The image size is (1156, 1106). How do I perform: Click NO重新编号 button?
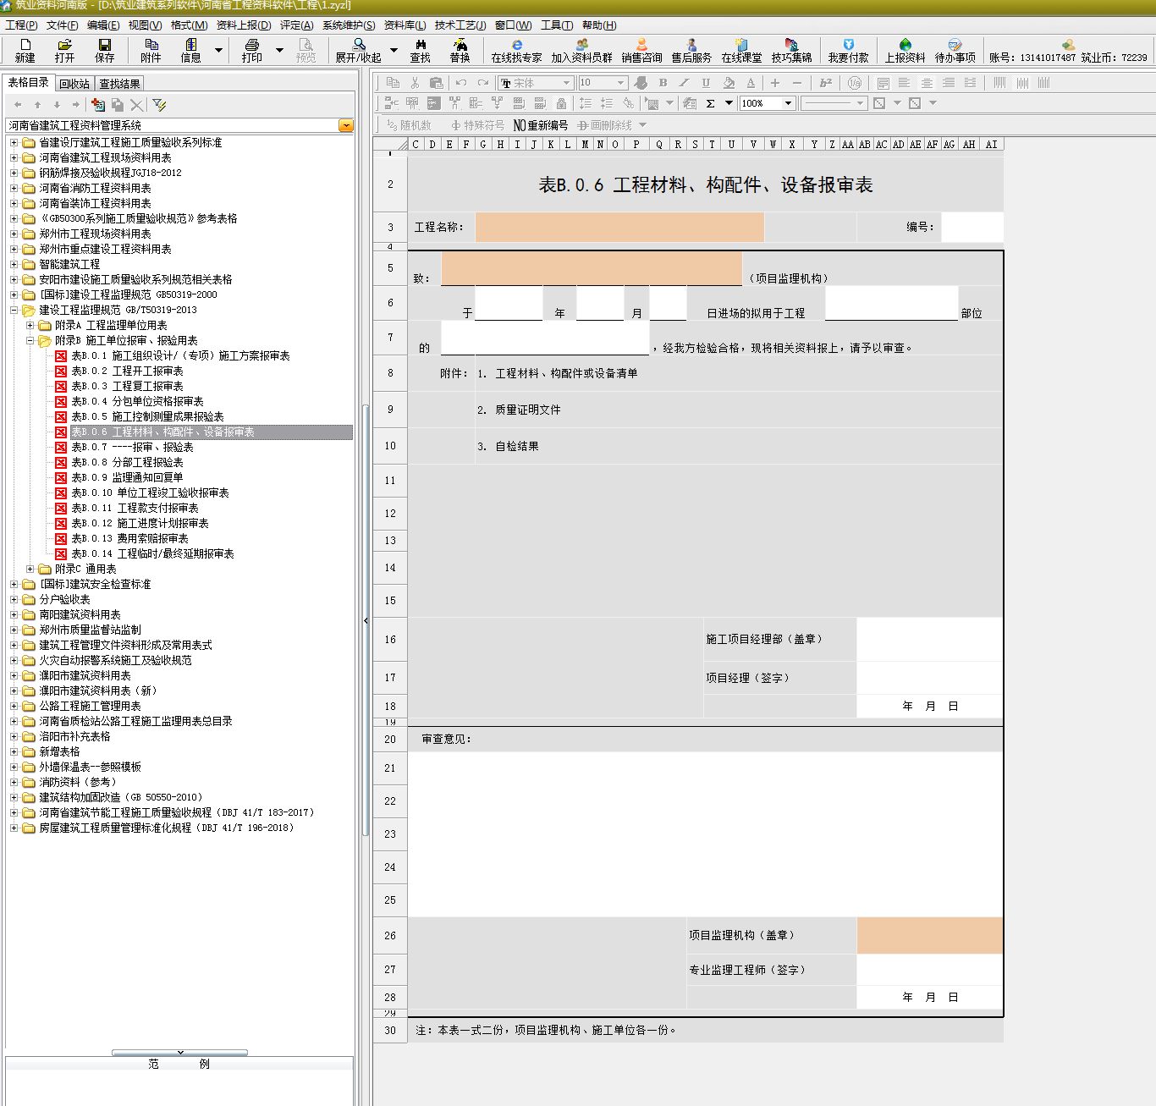click(x=540, y=125)
